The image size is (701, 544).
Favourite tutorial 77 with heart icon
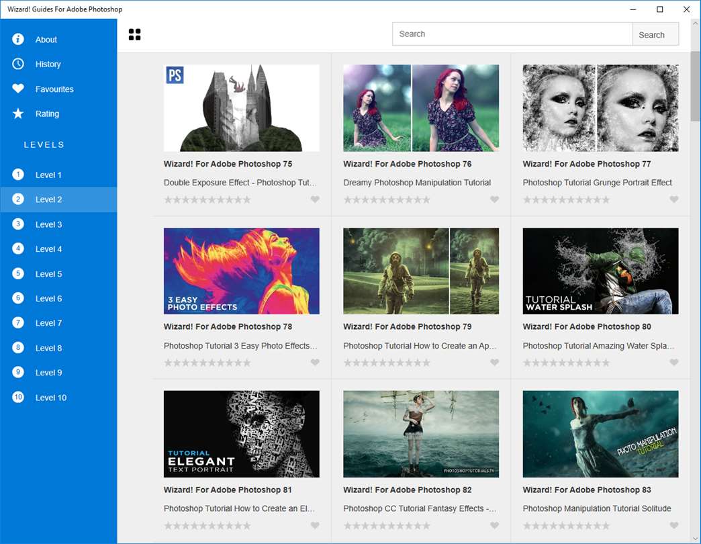point(674,199)
